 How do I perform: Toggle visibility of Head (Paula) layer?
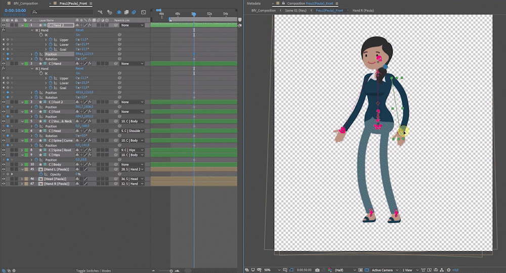click(4, 179)
